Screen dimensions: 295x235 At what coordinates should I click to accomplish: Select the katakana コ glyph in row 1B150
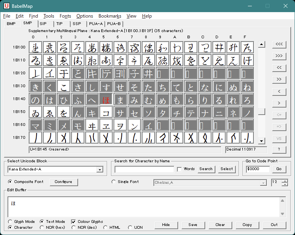click(x=106, y=112)
